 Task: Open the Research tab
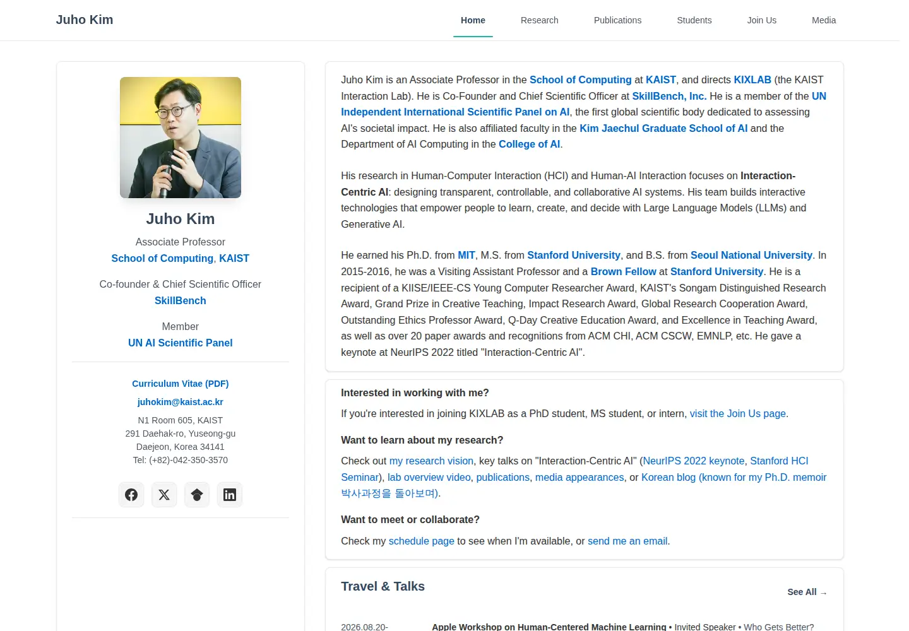pyautogui.click(x=539, y=20)
